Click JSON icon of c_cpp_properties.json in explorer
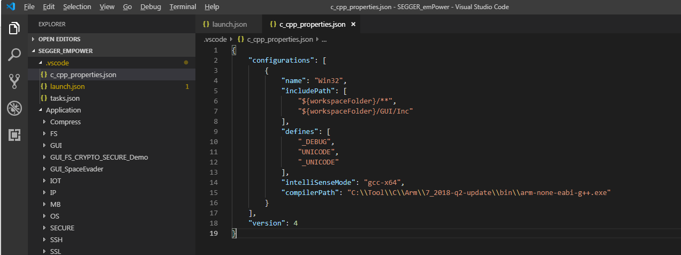This screenshot has height=255, width=681. [44, 74]
